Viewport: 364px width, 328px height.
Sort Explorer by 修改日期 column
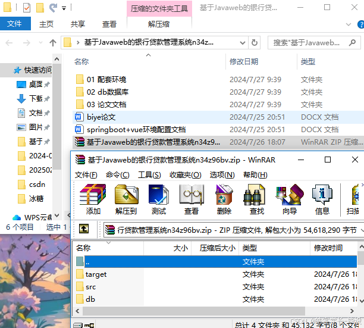click(244, 61)
